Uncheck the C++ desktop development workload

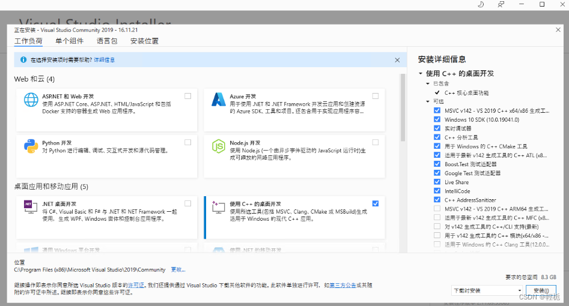375,203
